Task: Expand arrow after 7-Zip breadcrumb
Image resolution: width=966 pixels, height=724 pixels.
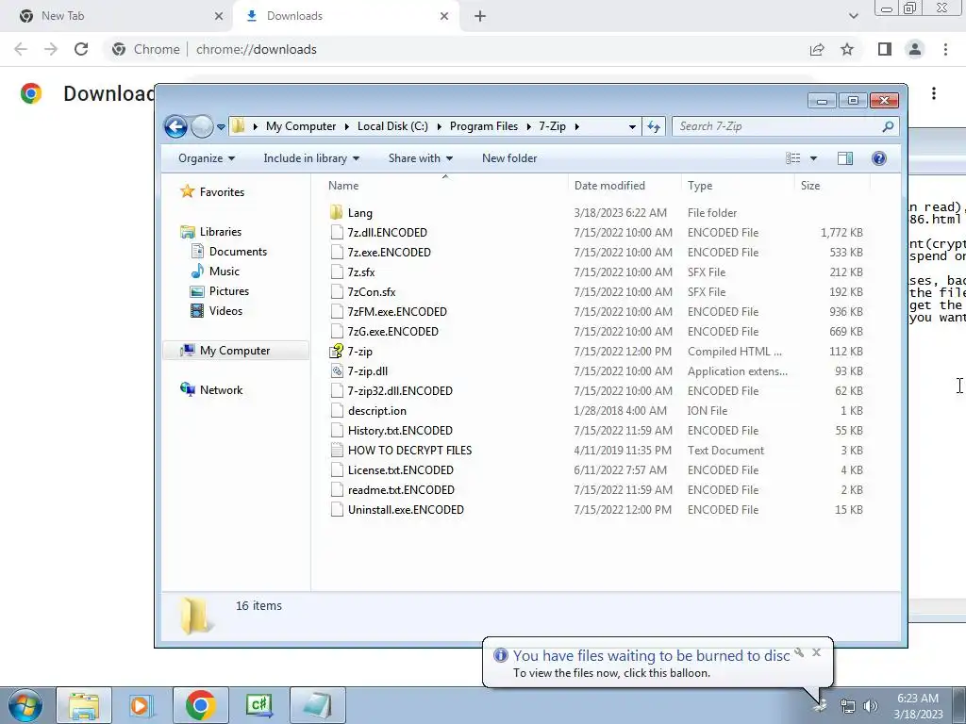Action: 576,127
